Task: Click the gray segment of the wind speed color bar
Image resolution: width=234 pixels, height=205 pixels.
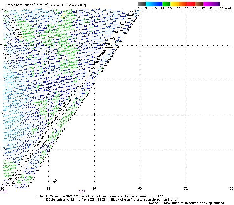Action: (142, 4)
